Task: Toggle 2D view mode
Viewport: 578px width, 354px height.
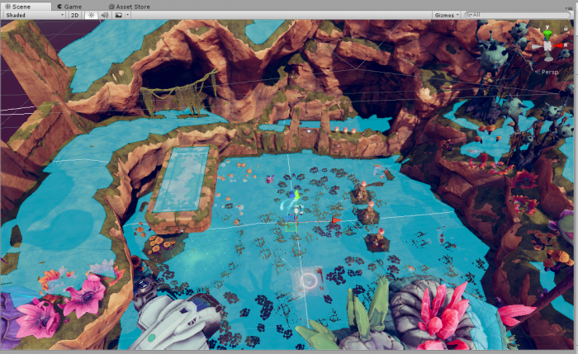Action: (75, 15)
